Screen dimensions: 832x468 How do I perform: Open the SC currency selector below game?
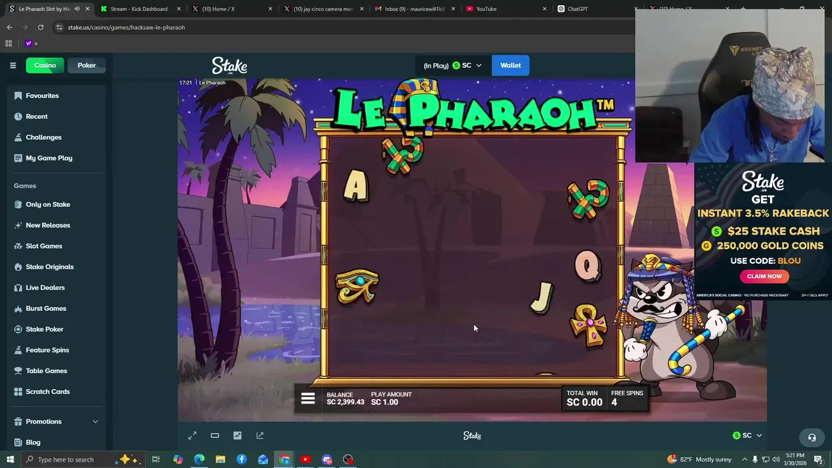point(747,435)
